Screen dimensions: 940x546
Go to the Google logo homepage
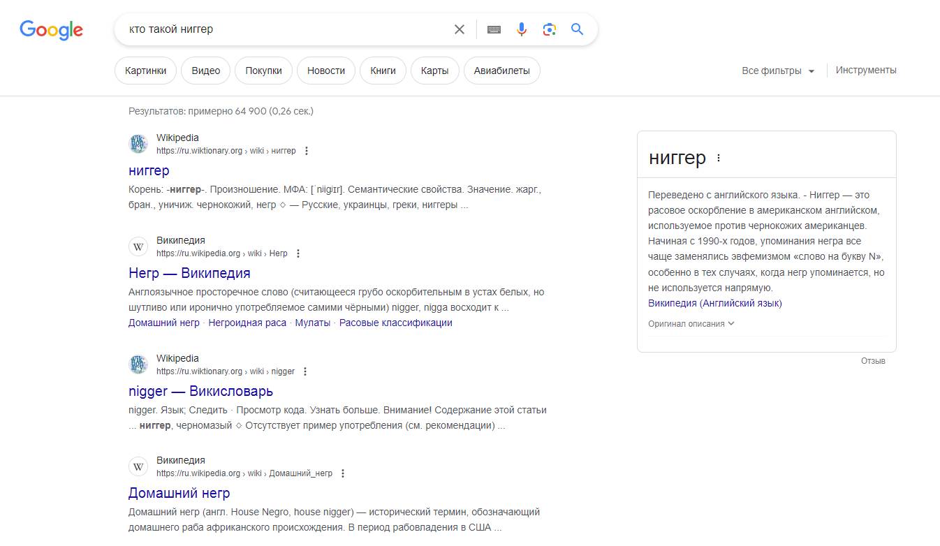point(52,29)
